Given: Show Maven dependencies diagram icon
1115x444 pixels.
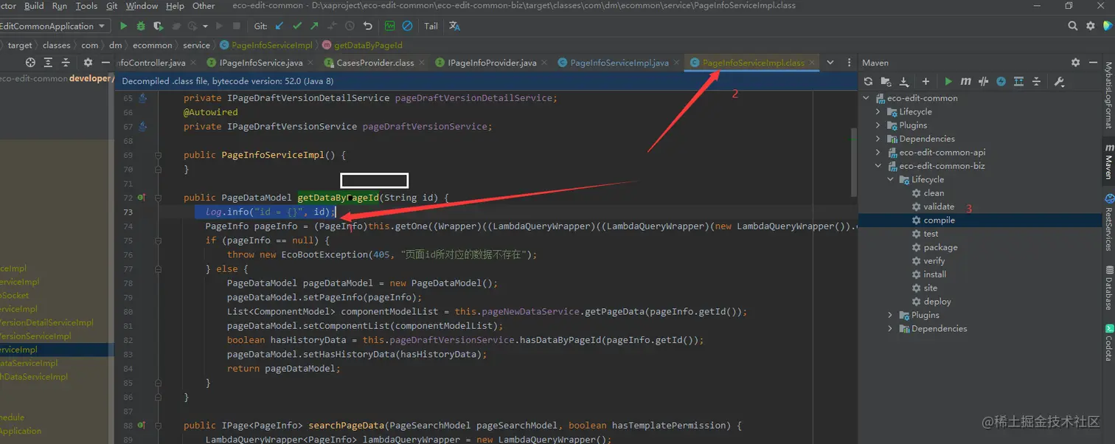Looking at the screenshot, I should point(1018,82).
